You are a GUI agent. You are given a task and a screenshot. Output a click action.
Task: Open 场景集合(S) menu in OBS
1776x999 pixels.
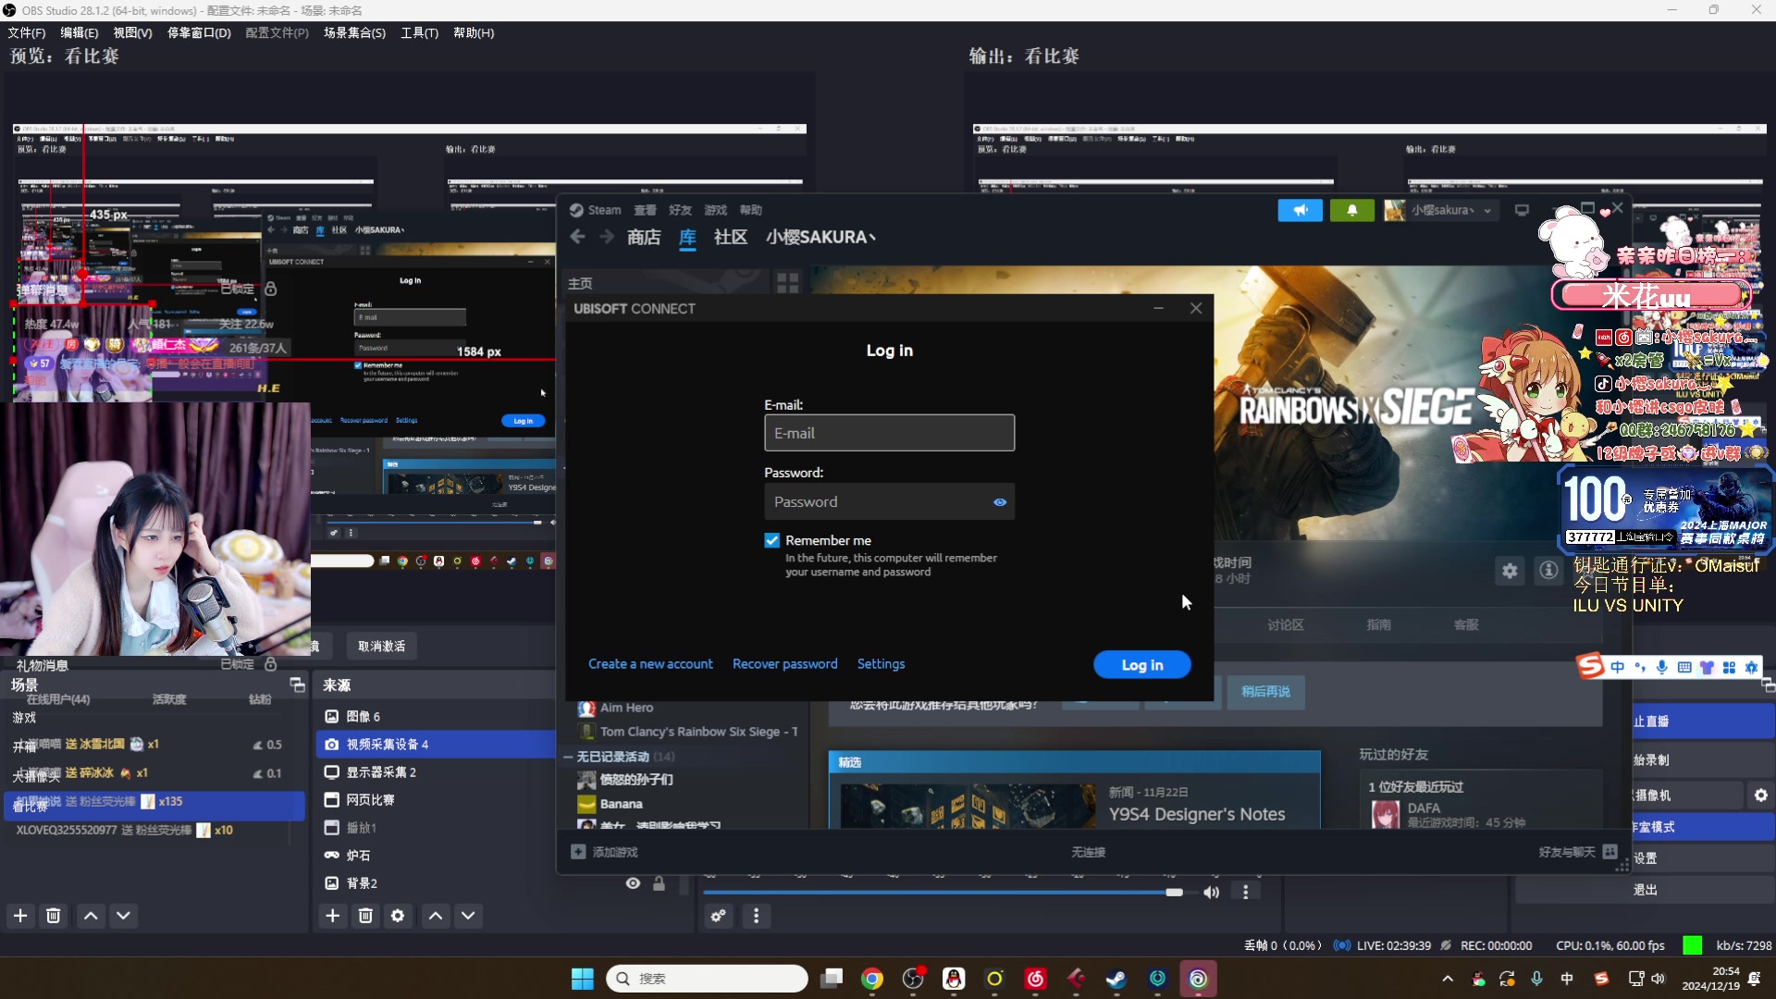coord(354,33)
